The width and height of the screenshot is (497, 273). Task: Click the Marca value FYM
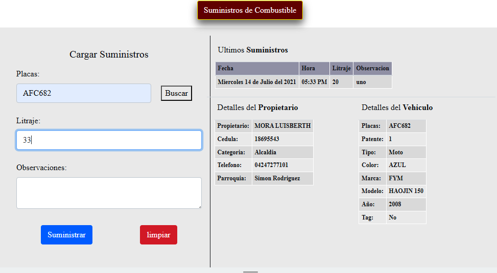(395, 178)
